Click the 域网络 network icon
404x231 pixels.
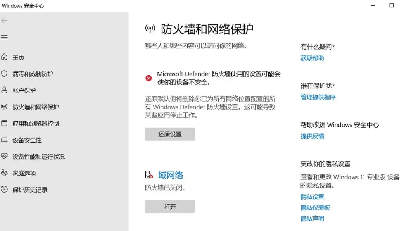[x=148, y=174]
